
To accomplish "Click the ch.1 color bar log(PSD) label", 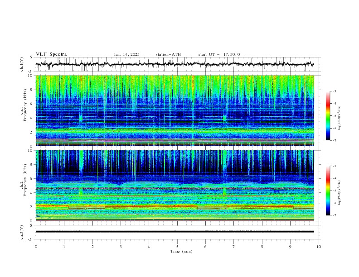I will [340, 118].
